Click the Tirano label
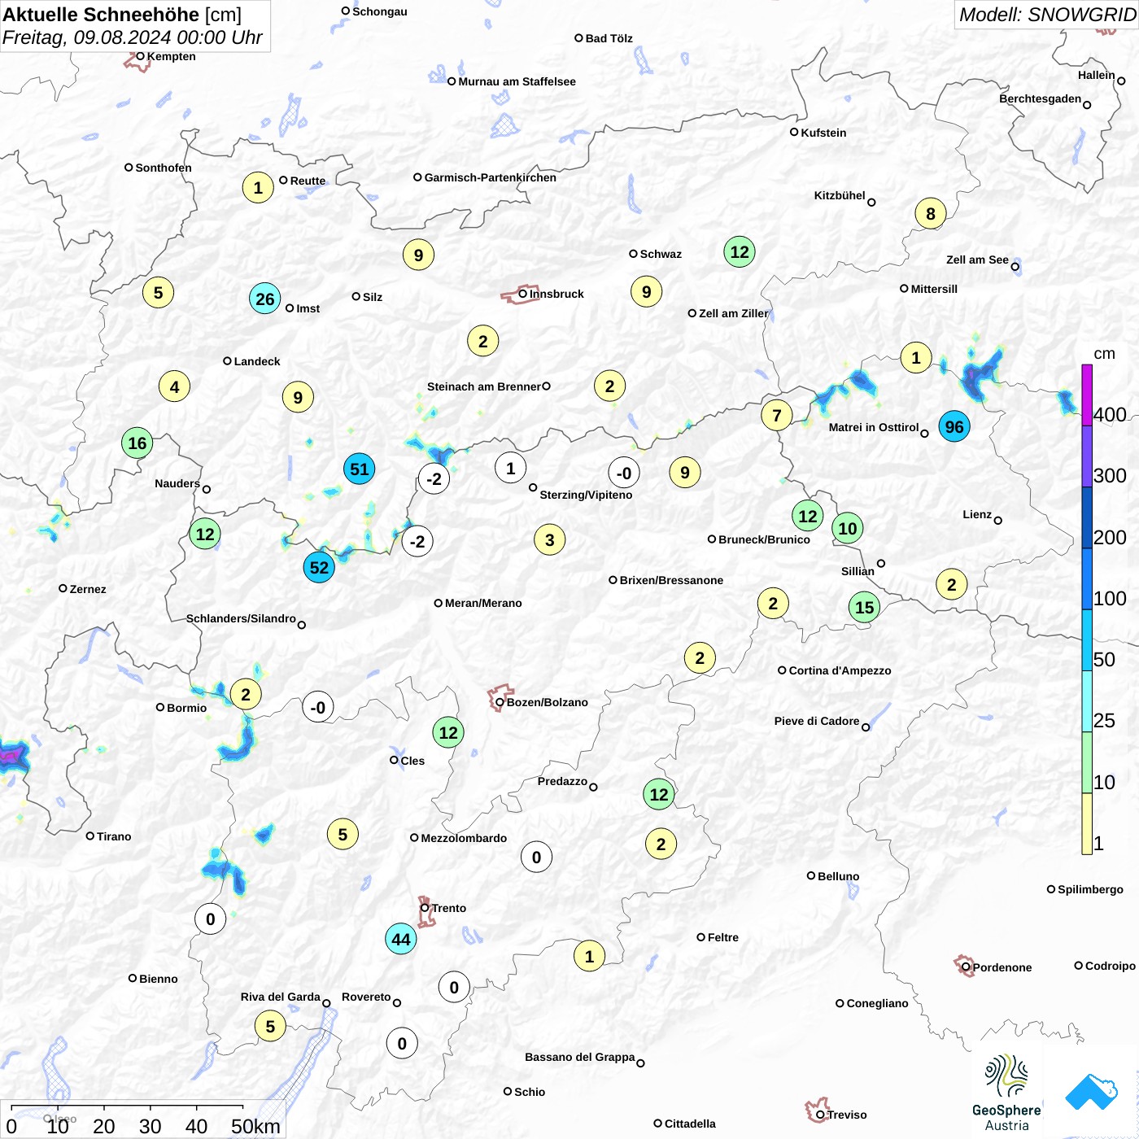The height and width of the screenshot is (1139, 1139). pyautogui.click(x=114, y=836)
